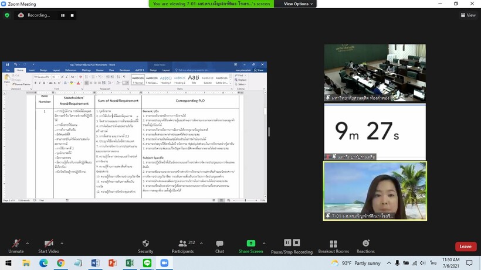Open the Chat panel
The image size is (481, 270).
pyautogui.click(x=219, y=246)
